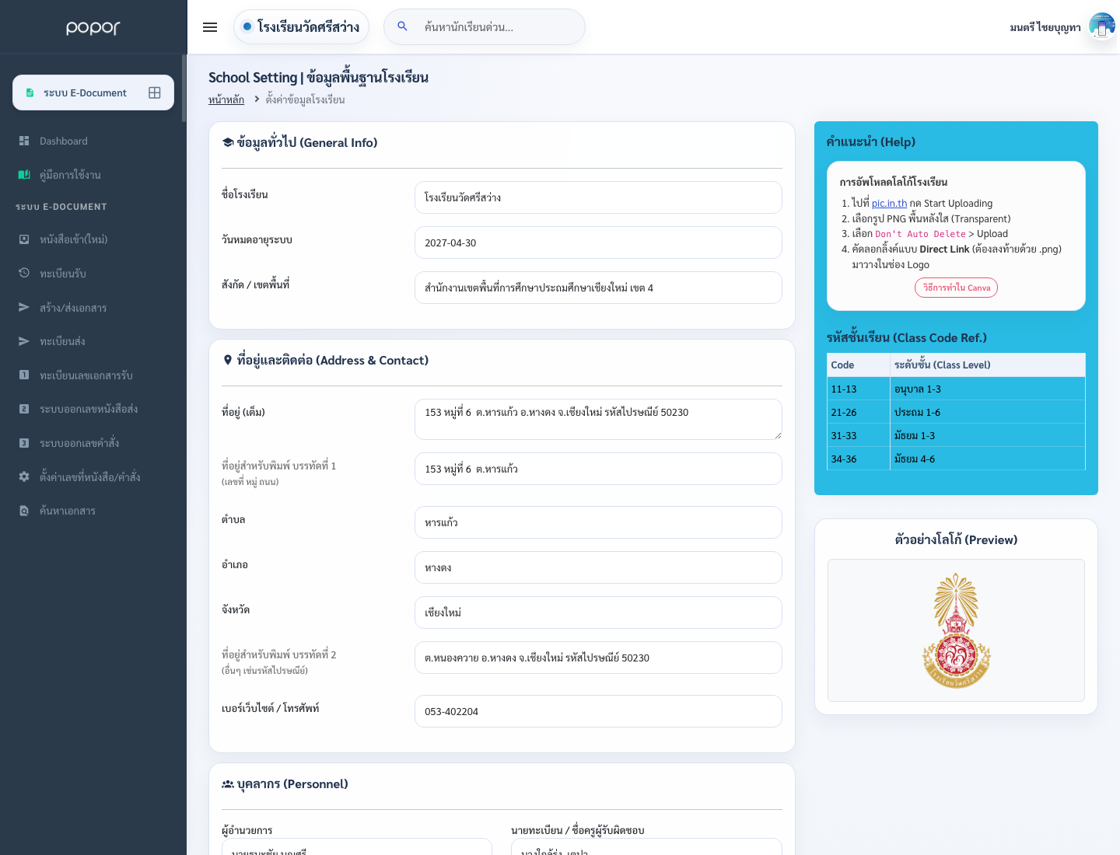The image size is (1120, 855).
Task: Click the หน้าหลัก breadcrumb link
Action: point(226,99)
